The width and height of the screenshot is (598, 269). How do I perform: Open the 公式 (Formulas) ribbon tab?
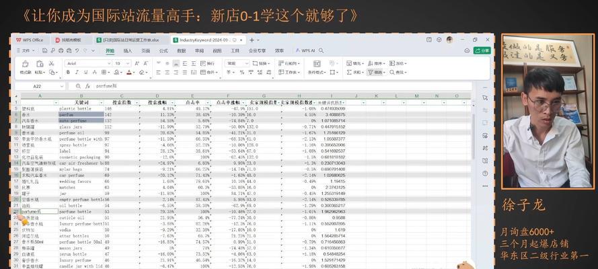[x=163, y=50]
